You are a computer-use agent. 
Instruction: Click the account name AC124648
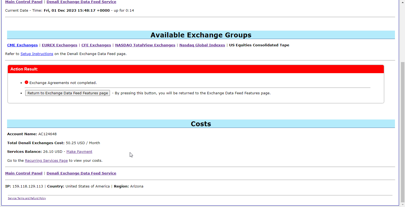click(48, 134)
